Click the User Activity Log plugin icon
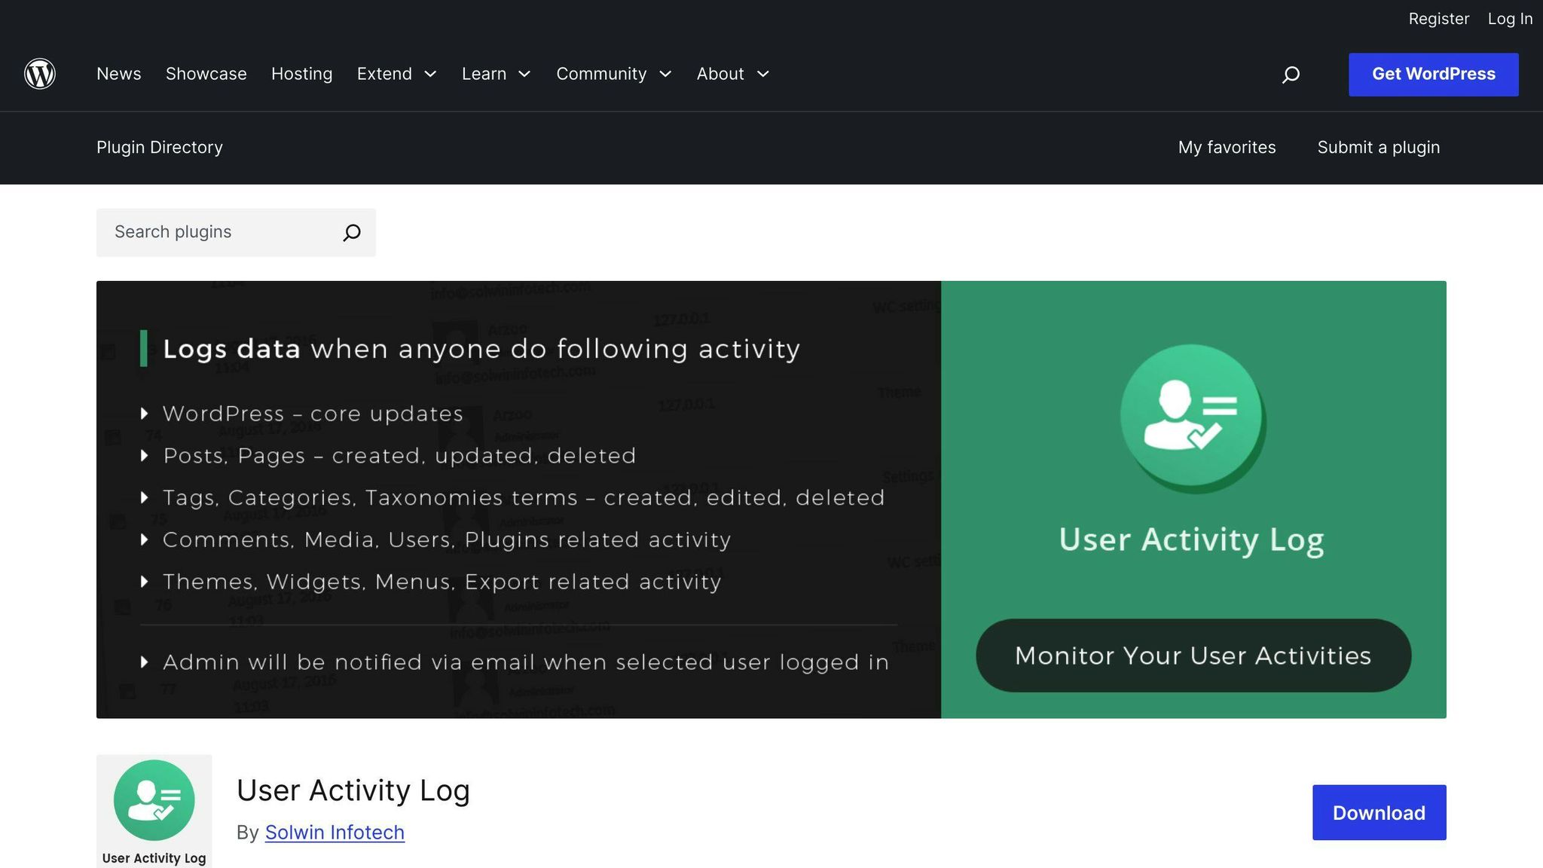Screen dimensions: 1543x868 pos(154,811)
